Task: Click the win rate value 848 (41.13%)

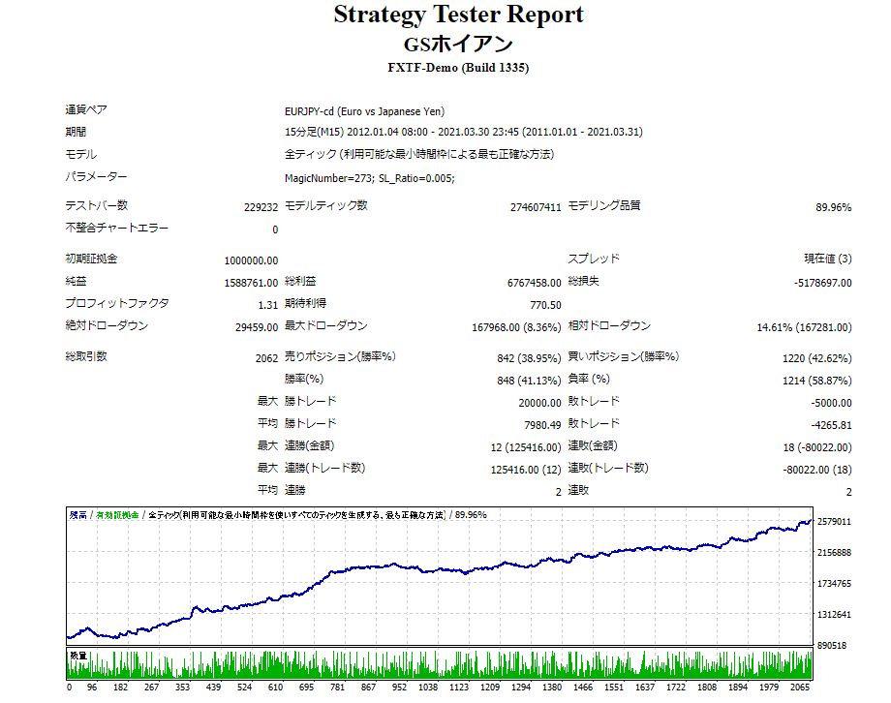Action: pyautogui.click(x=529, y=381)
